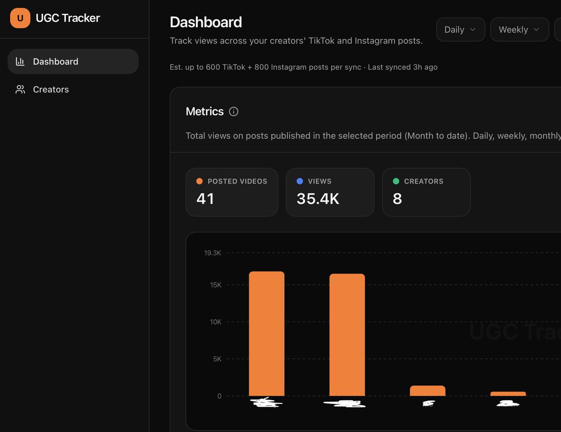
Task: Click the Dashboard page heading
Action: coord(206,22)
